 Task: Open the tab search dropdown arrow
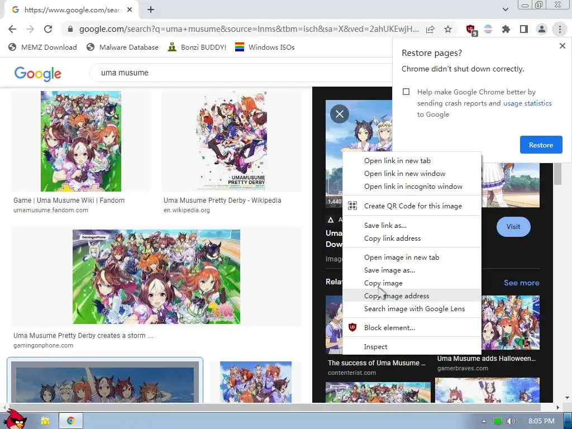coord(505,9)
